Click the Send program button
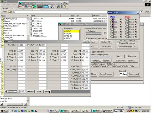The height and width of the screenshot is (113, 151). (x=119, y=56)
